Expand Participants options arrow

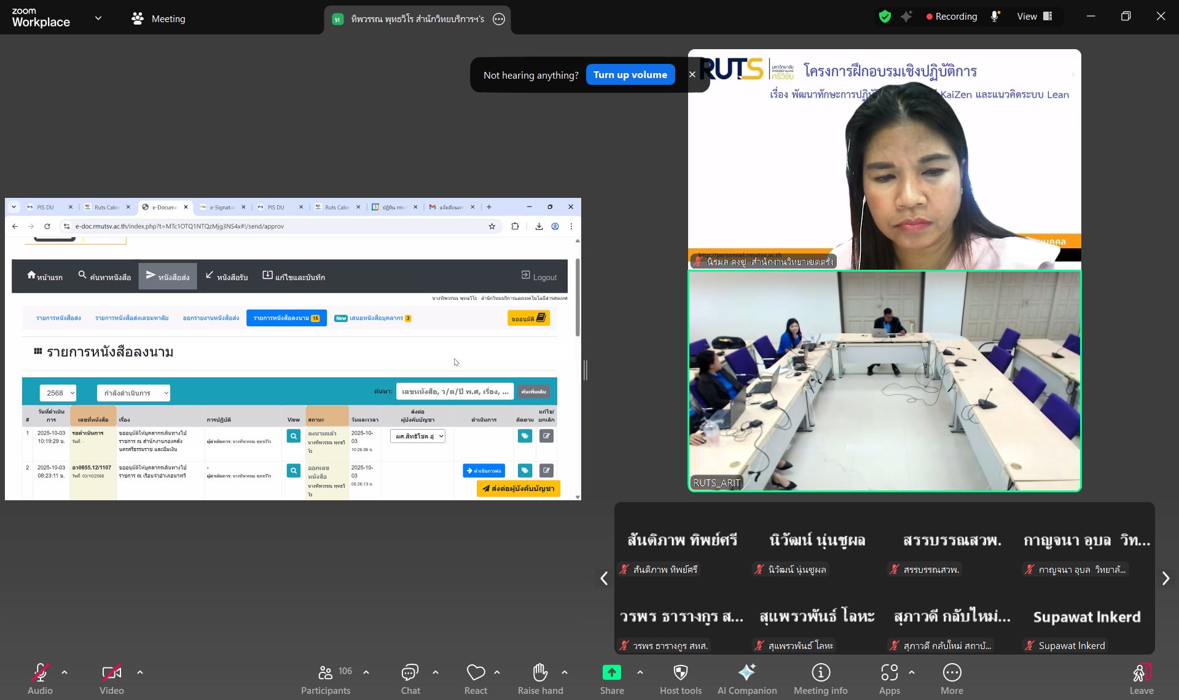coord(366,672)
